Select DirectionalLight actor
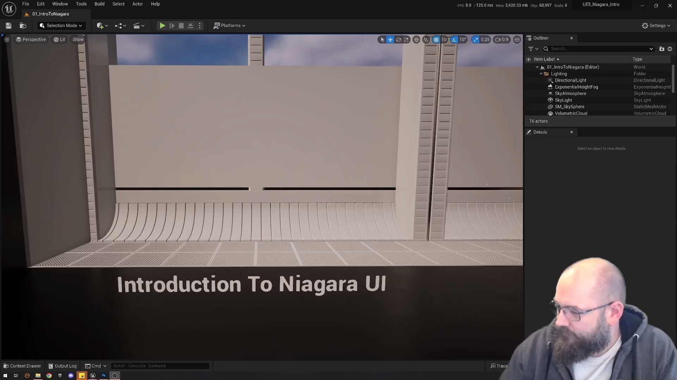This screenshot has width=677, height=380. pyautogui.click(x=570, y=81)
